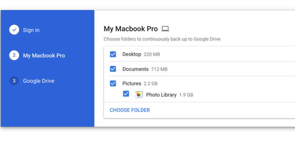The height and width of the screenshot is (147, 295).
Task: Go to the Sign in step label
Action: (x=31, y=30)
